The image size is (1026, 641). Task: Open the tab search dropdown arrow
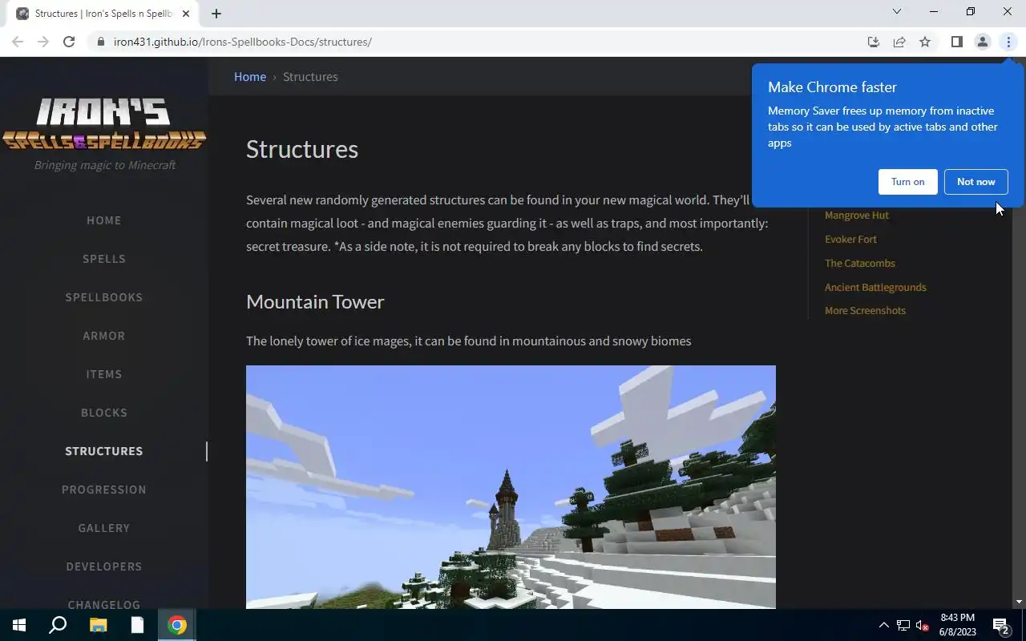pos(897,11)
